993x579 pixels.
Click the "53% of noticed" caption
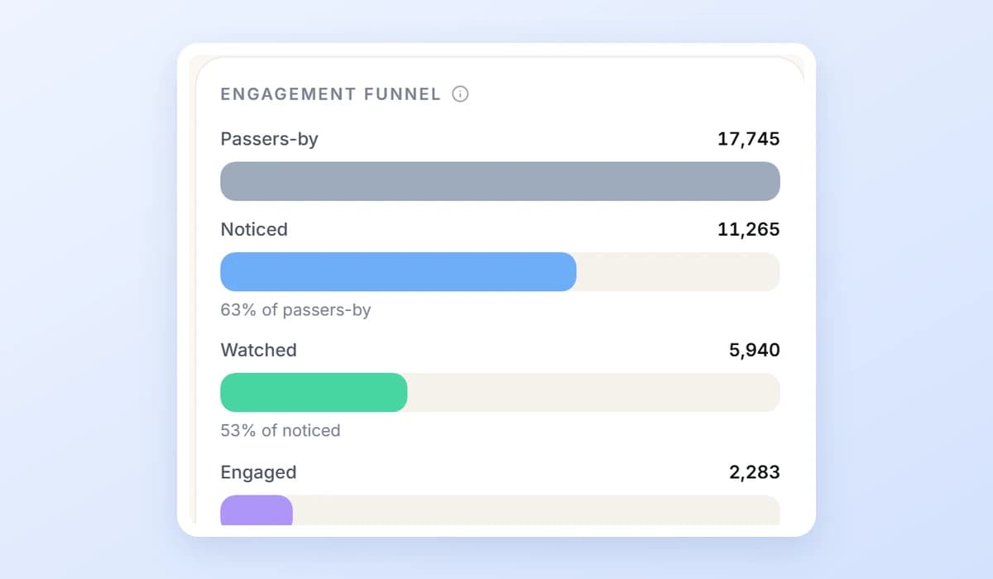[281, 430]
